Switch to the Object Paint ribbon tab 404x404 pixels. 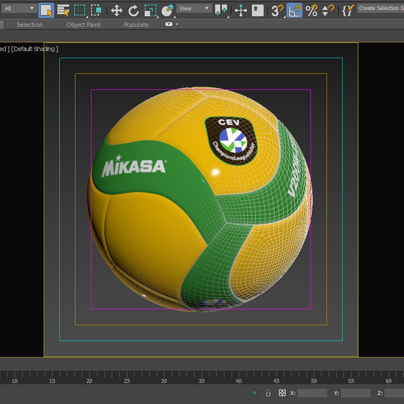pos(83,25)
